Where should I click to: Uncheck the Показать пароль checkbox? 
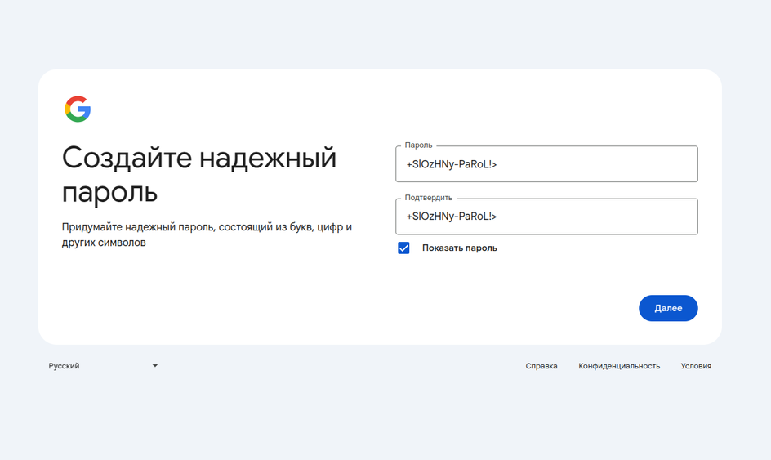tap(403, 248)
